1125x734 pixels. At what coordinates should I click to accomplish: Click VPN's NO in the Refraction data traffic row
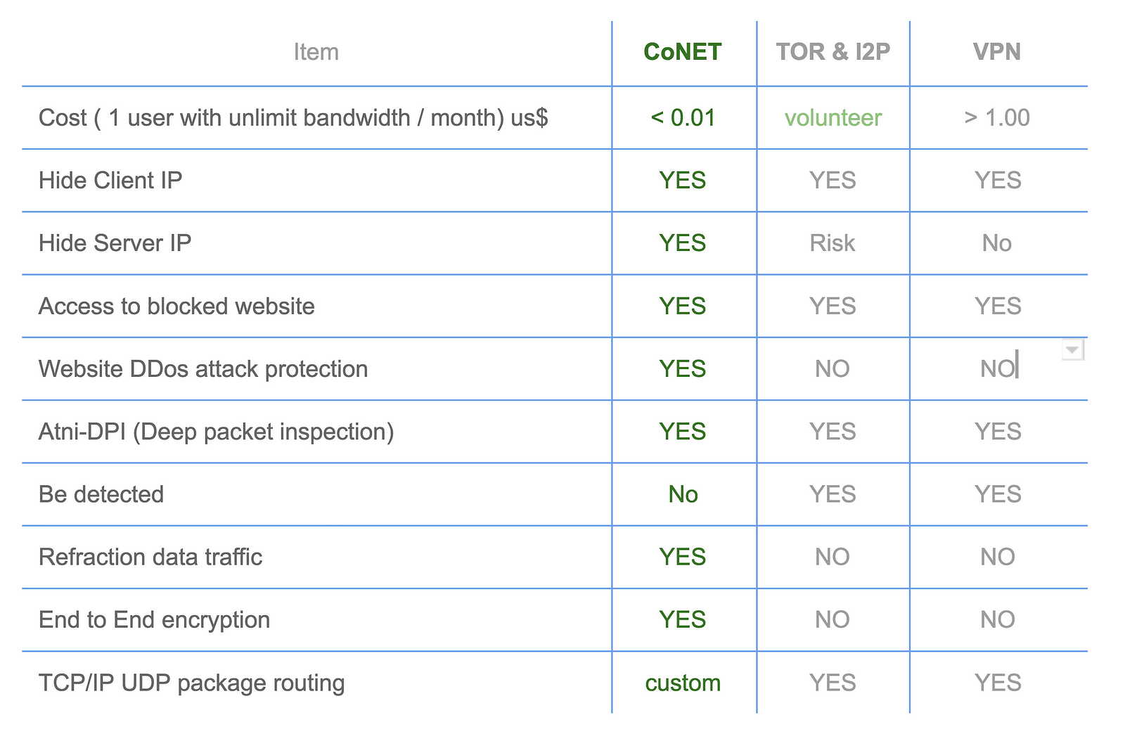998,558
